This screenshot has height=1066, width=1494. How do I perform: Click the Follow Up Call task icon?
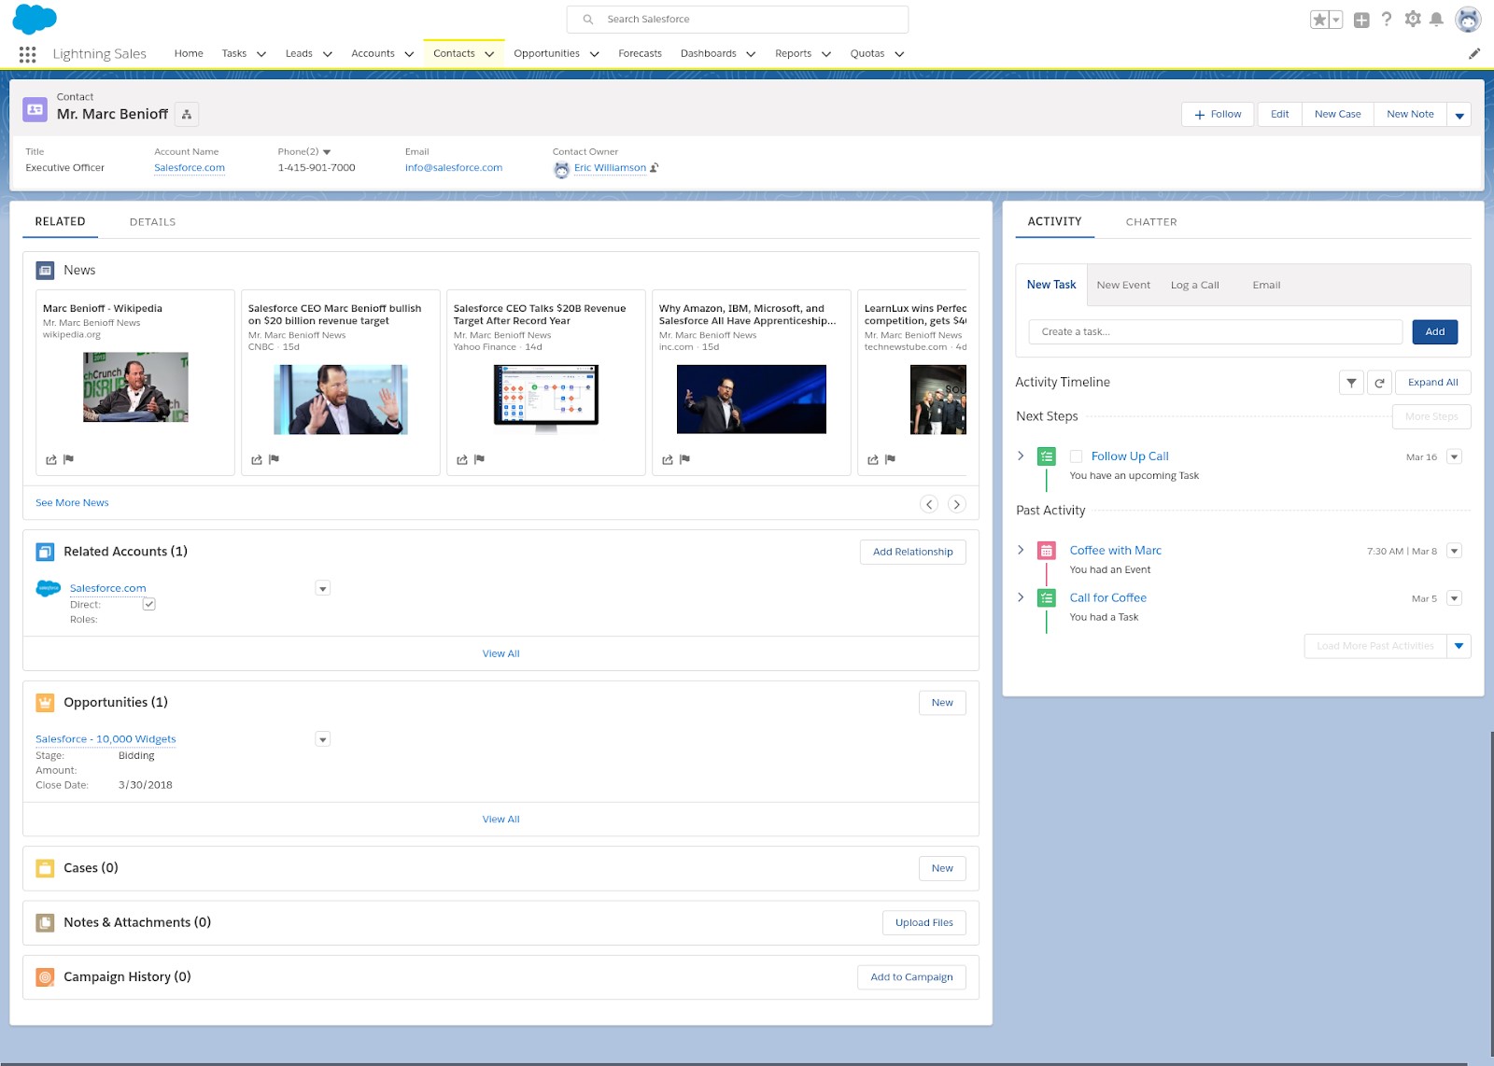click(x=1047, y=456)
